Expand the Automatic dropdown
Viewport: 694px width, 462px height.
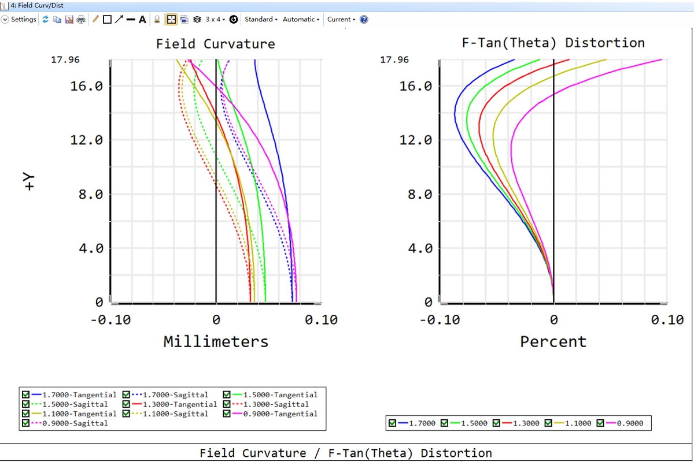[301, 20]
